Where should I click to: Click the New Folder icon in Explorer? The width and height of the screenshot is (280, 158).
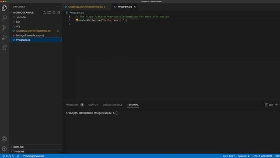(x=49, y=13)
